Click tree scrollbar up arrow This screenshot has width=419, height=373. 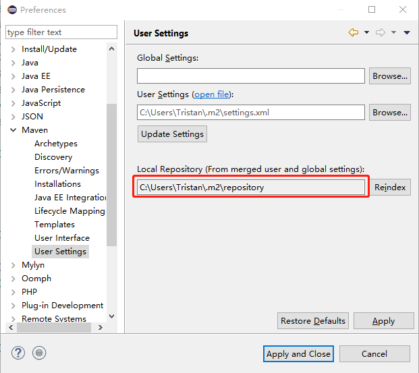pos(112,49)
